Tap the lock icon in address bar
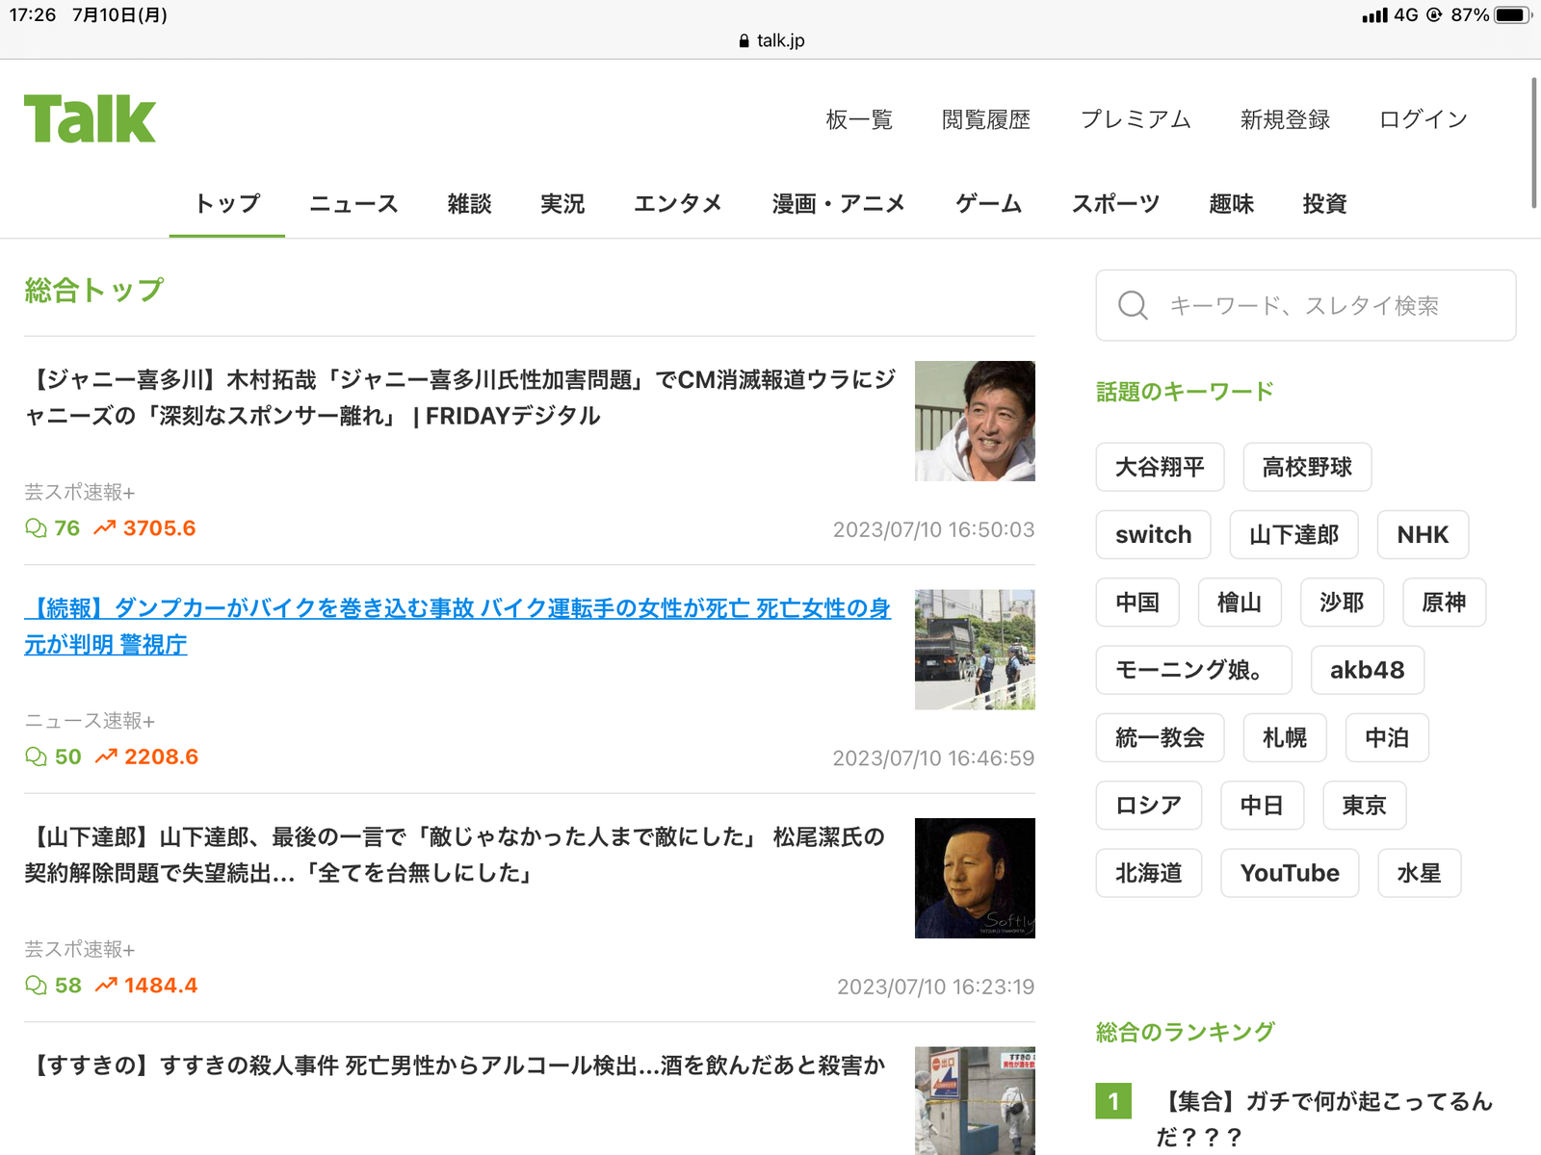 (744, 40)
